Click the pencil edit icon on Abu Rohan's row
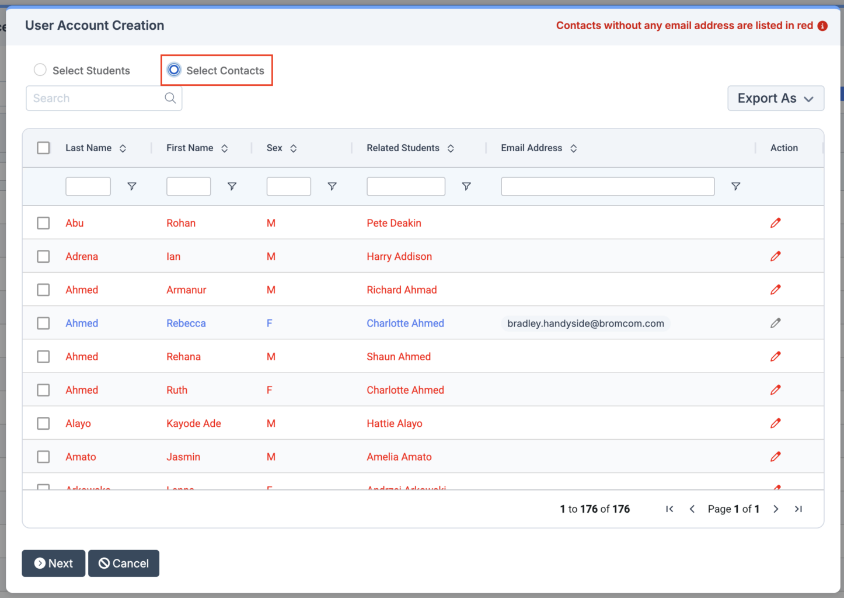Image resolution: width=844 pixels, height=598 pixels. (776, 222)
